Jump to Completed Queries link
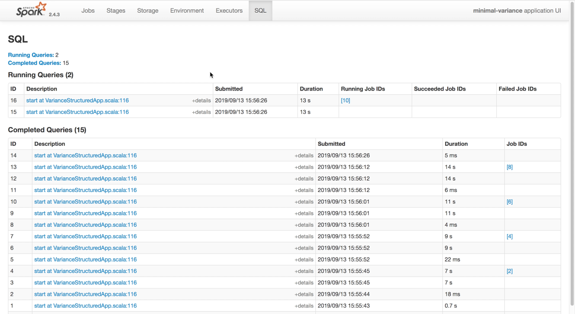 35,63
